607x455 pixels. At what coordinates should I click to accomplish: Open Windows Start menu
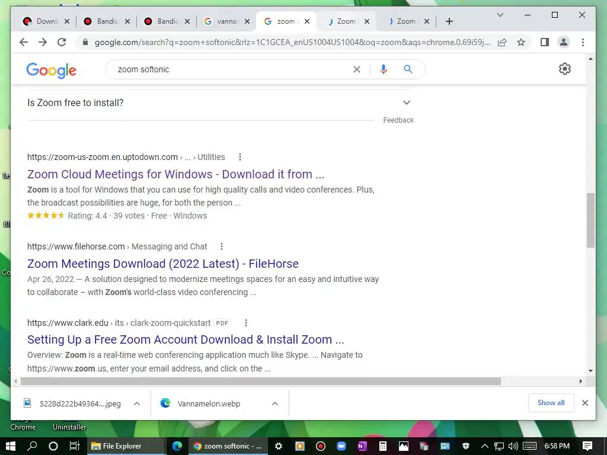tap(11, 446)
